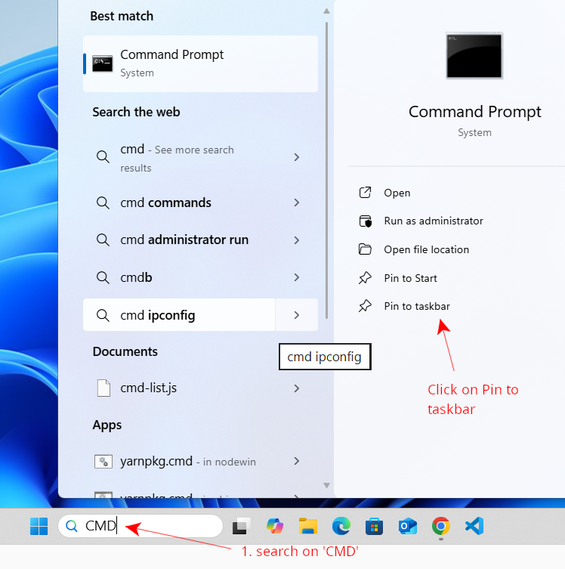
Task: Expand the 'cmd ipconfig' suggestion chevron
Action: click(297, 315)
